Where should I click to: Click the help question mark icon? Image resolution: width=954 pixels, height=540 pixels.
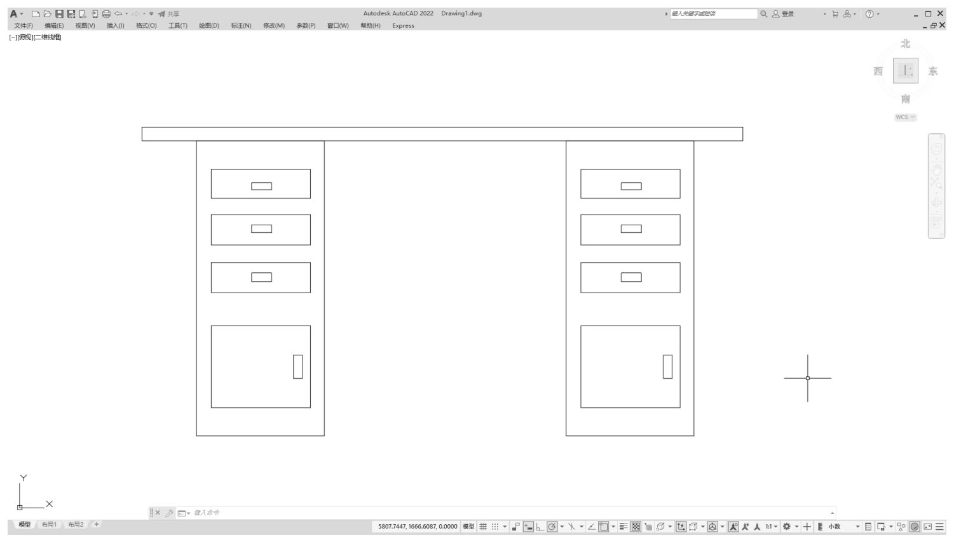point(869,14)
